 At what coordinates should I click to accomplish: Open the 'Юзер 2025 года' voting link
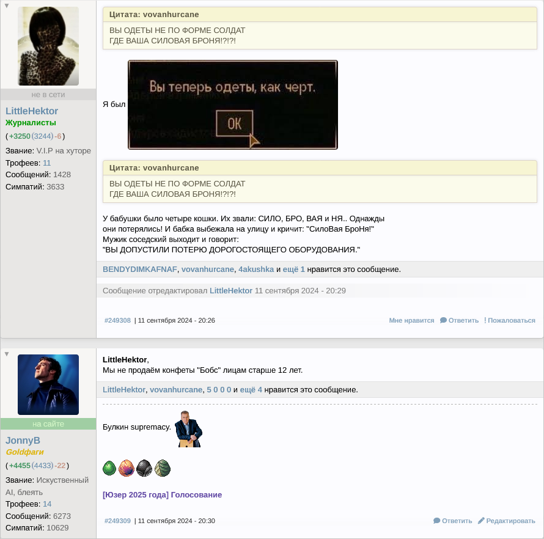[162, 494]
